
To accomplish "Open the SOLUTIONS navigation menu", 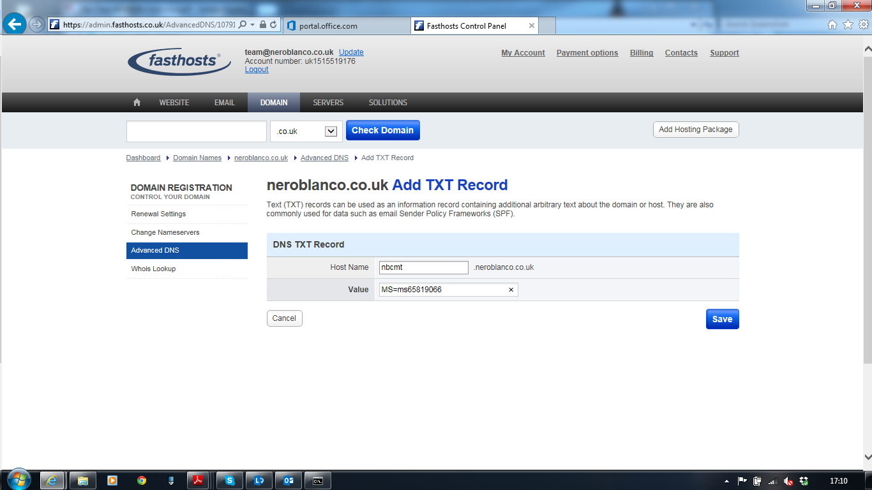I will pyautogui.click(x=388, y=102).
